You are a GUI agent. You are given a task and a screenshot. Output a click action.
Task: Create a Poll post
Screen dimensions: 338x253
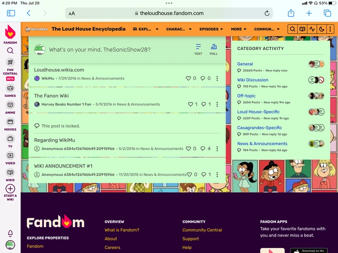[214, 50]
